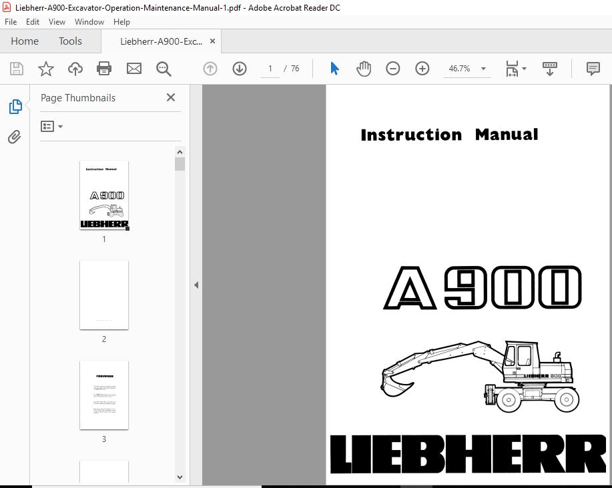Click the Fit page width tool icon
This screenshot has width=612, height=488.
pos(512,69)
